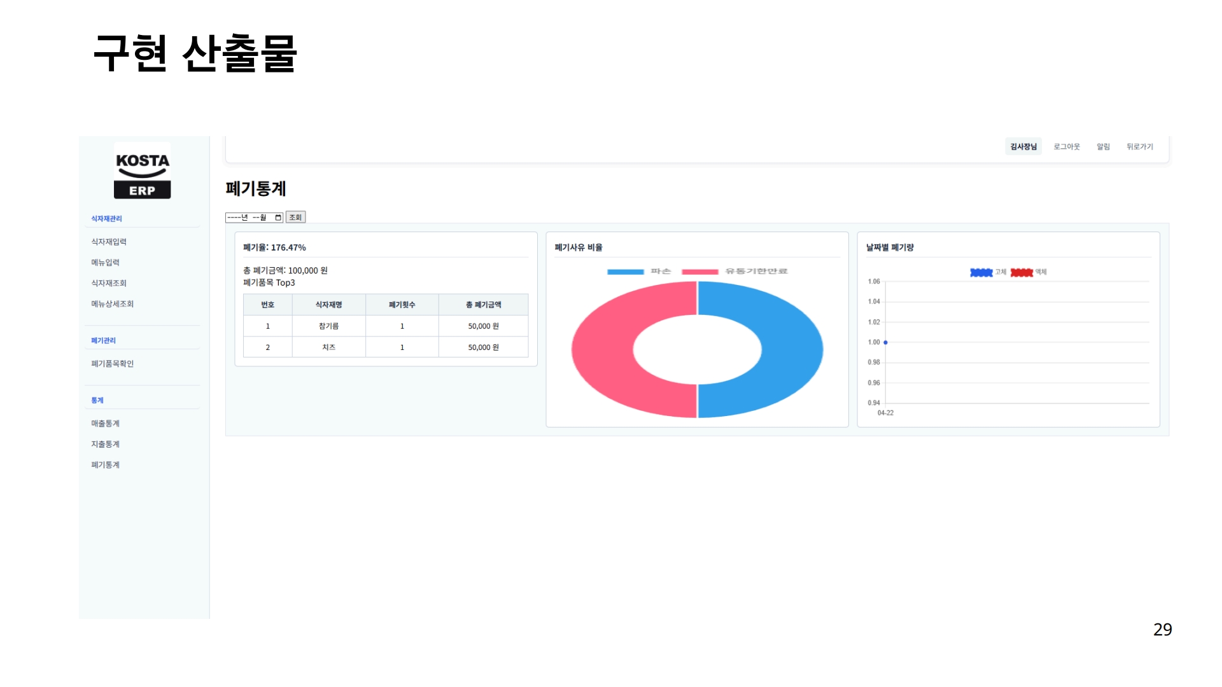Open 식자재입력 in the sidebar
Viewport: 1222px width, 687px height.
109,242
